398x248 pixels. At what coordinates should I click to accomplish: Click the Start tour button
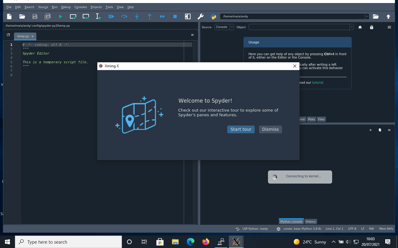241,129
